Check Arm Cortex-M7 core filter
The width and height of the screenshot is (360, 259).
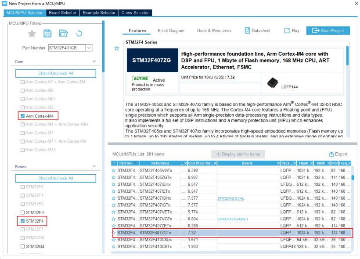point(22,133)
